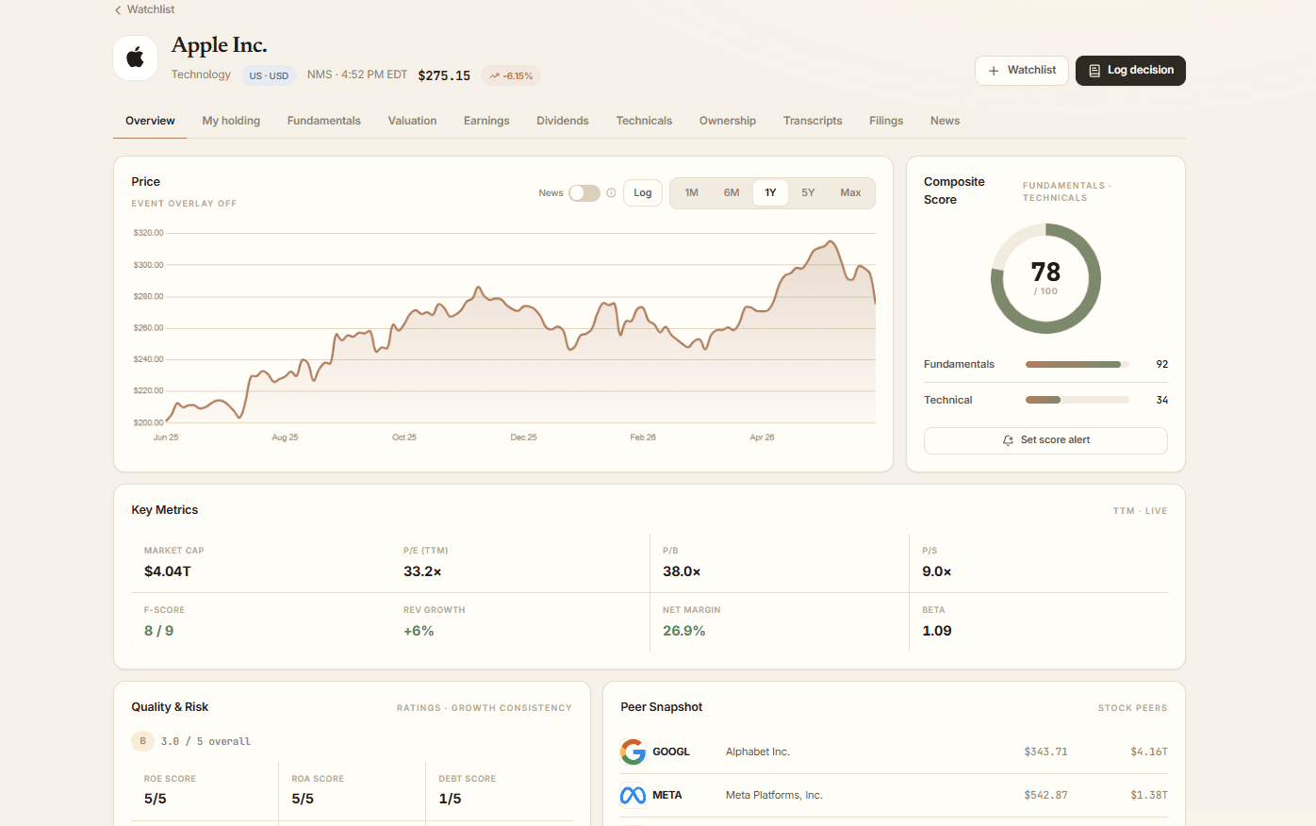1316x826 pixels.
Task: Click the ROA Score 5/5 cell
Action: pos(352,791)
